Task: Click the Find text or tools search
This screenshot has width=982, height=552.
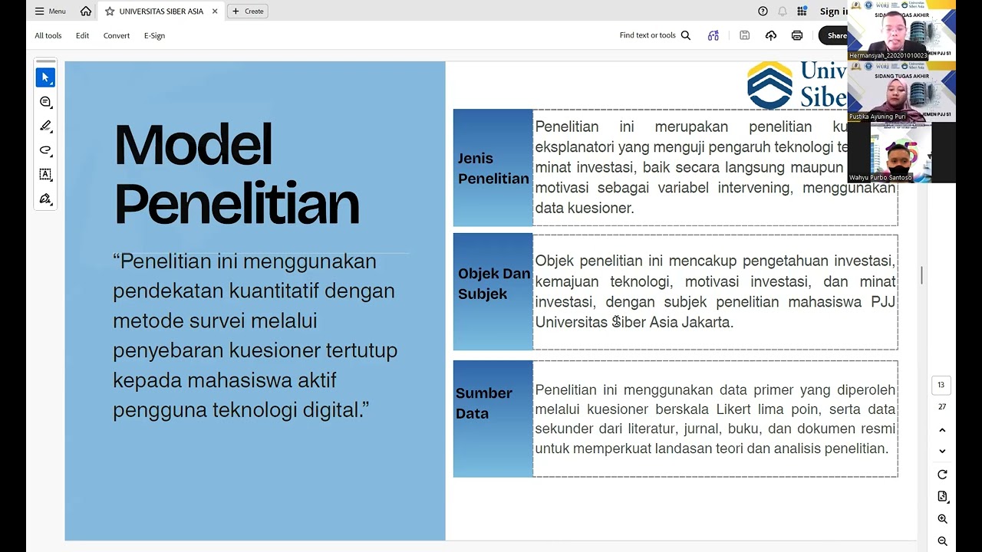Action: (x=655, y=35)
